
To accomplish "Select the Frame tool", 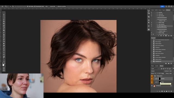I will coord(4,26).
